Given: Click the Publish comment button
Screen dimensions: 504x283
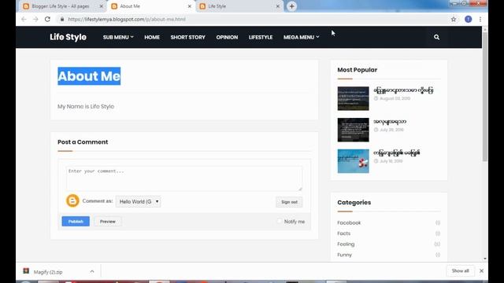Looking at the screenshot, I should [x=76, y=222].
